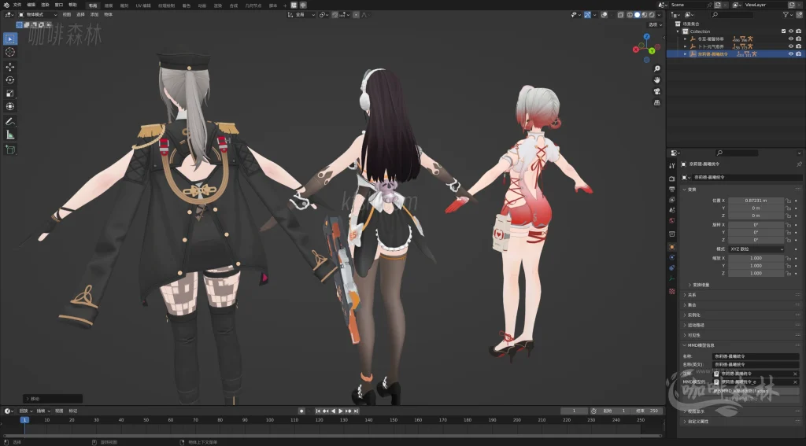Screen dimensions: 806x446
Task: Click the blue Z axis on gizmo
Action: (x=647, y=36)
